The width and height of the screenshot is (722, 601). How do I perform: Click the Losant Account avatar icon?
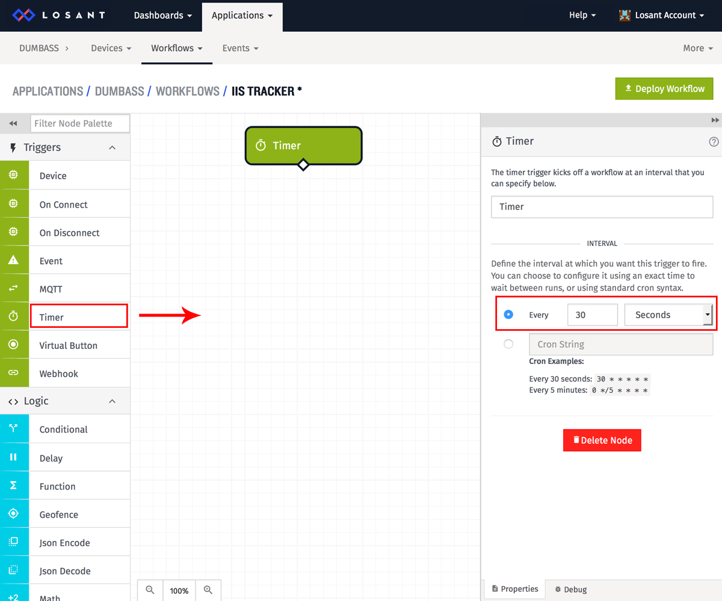point(625,15)
